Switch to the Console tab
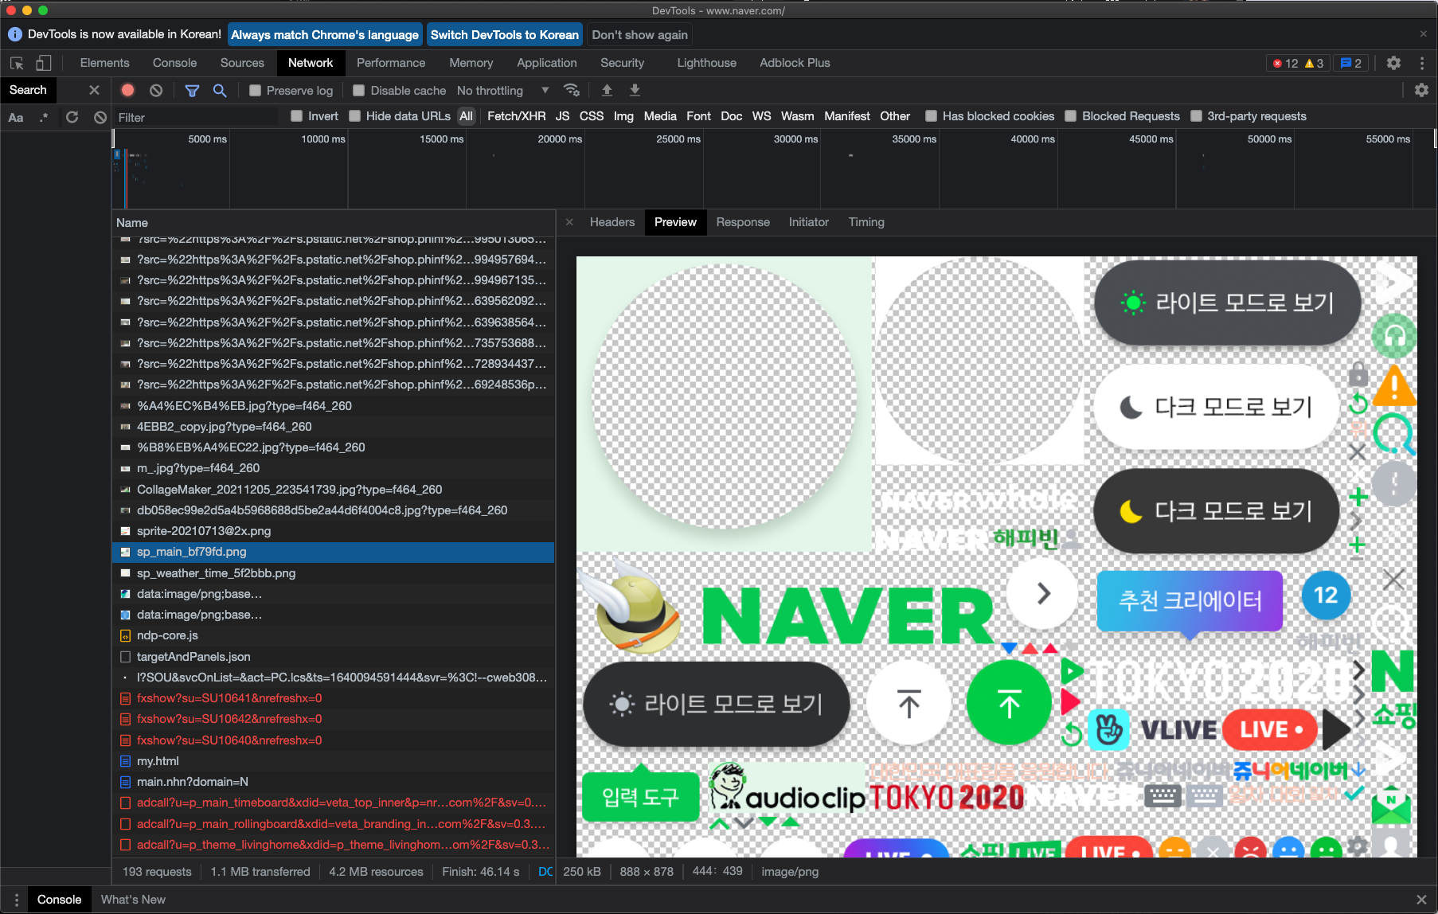 tap(174, 63)
